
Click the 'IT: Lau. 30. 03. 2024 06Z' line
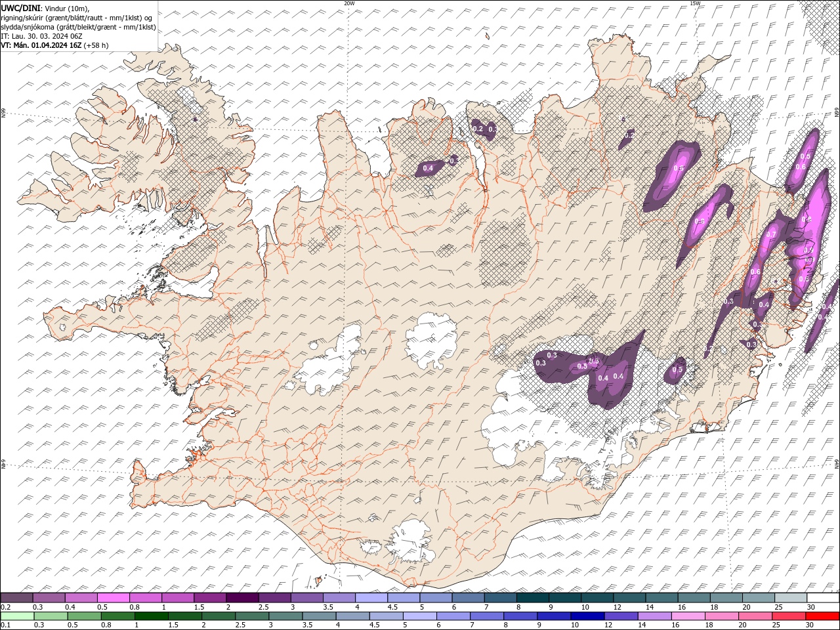click(x=41, y=36)
